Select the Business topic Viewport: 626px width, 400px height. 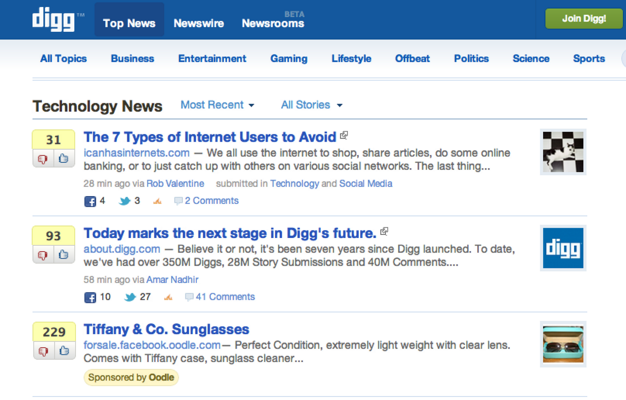click(x=133, y=58)
